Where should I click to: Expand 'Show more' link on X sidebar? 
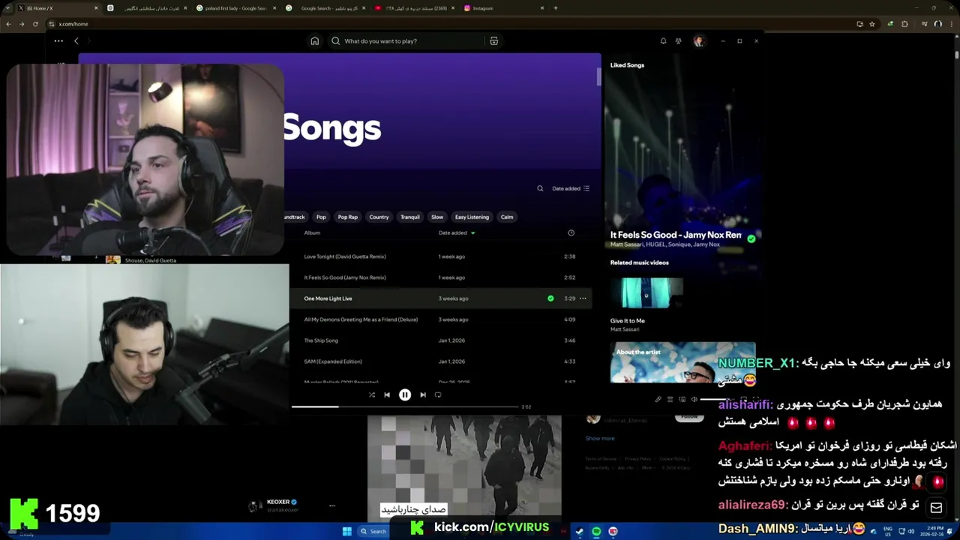click(600, 438)
